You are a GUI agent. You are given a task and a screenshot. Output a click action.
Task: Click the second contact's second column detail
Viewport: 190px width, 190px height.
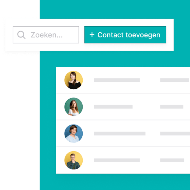pyautogui.click(x=172, y=107)
